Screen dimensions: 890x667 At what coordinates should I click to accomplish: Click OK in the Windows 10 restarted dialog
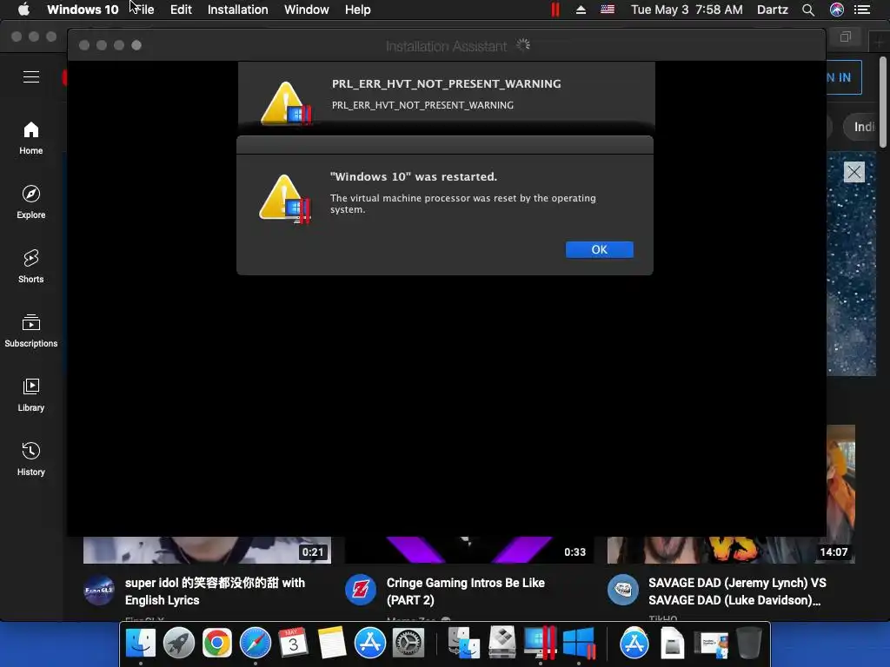599,249
